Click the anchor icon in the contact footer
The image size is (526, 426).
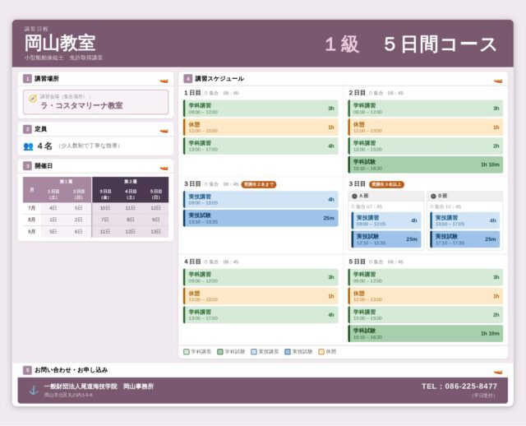tap(34, 390)
